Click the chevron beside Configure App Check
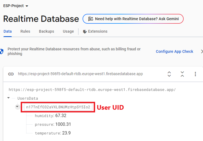Image resolution: width=203 pixels, height=141 pixels. click(202, 51)
